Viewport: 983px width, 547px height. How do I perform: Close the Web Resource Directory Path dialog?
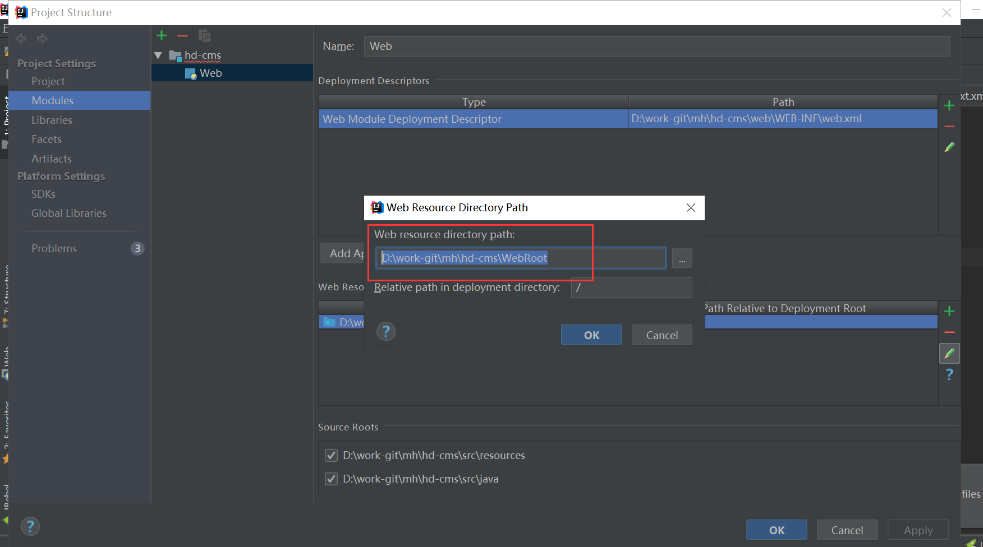point(691,208)
